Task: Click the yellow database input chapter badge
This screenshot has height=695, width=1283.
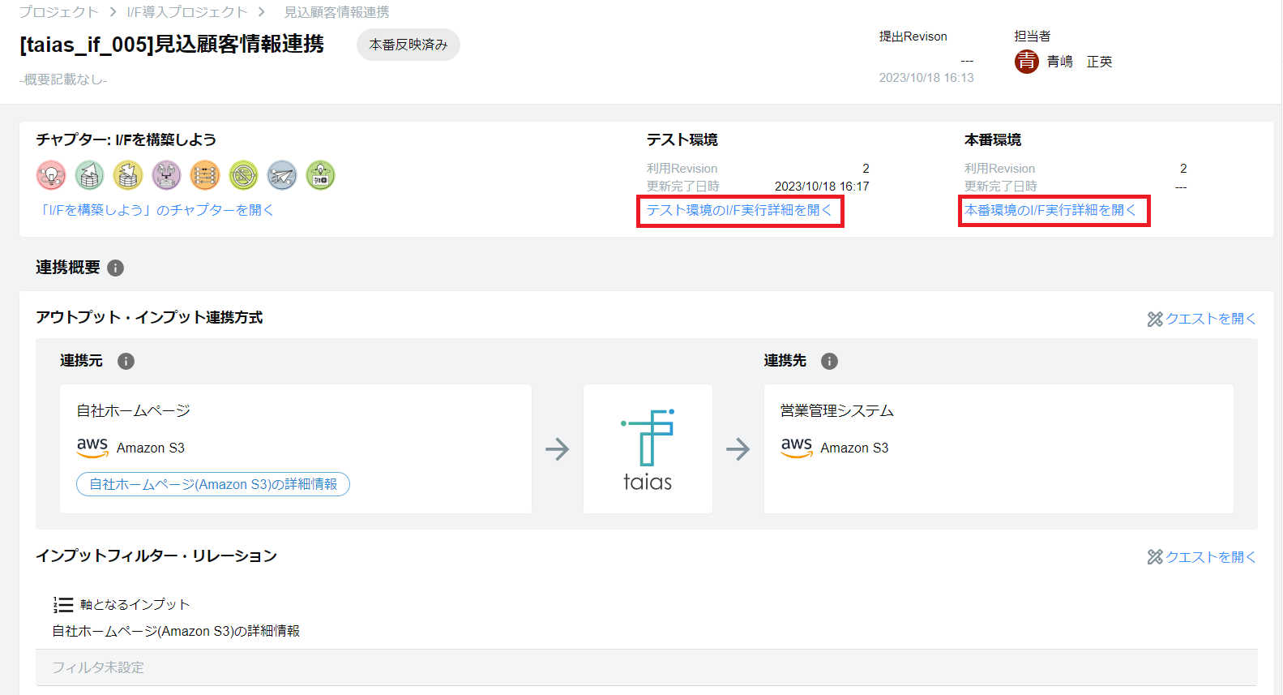Action: point(128,175)
